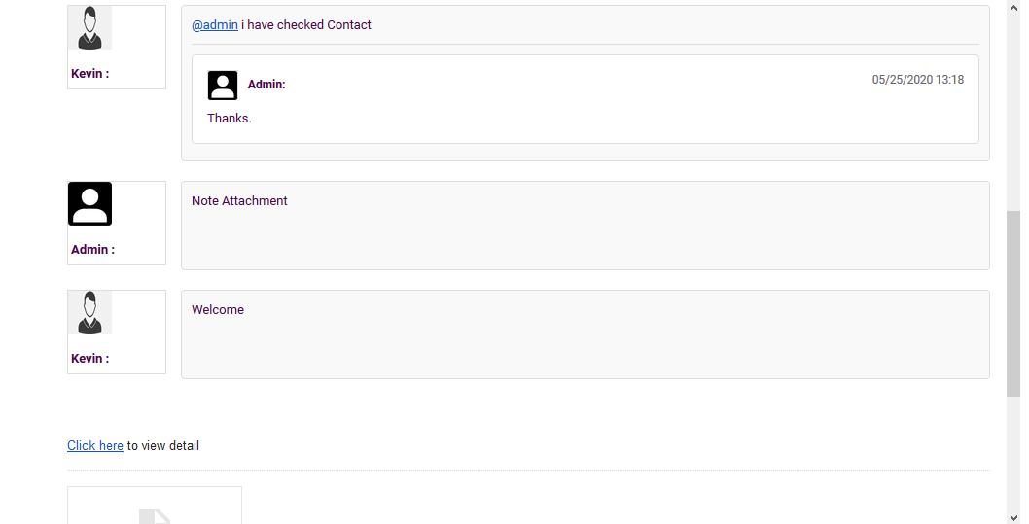Click the Welcome comment box
This screenshot has height=524, width=1029.
(585, 334)
